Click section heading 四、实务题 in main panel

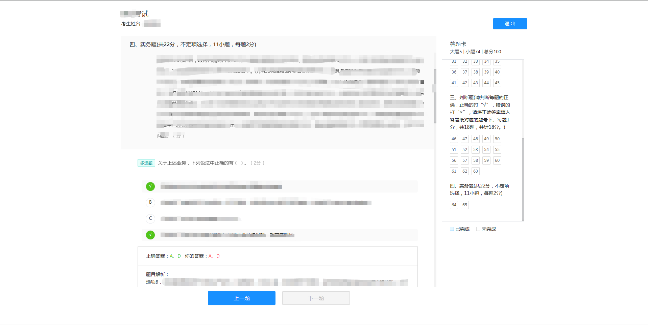193,45
